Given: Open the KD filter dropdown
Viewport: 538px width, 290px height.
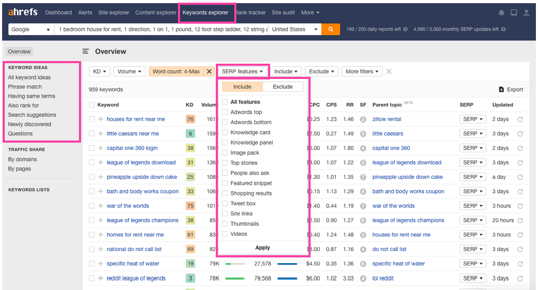Looking at the screenshot, I should (99, 72).
